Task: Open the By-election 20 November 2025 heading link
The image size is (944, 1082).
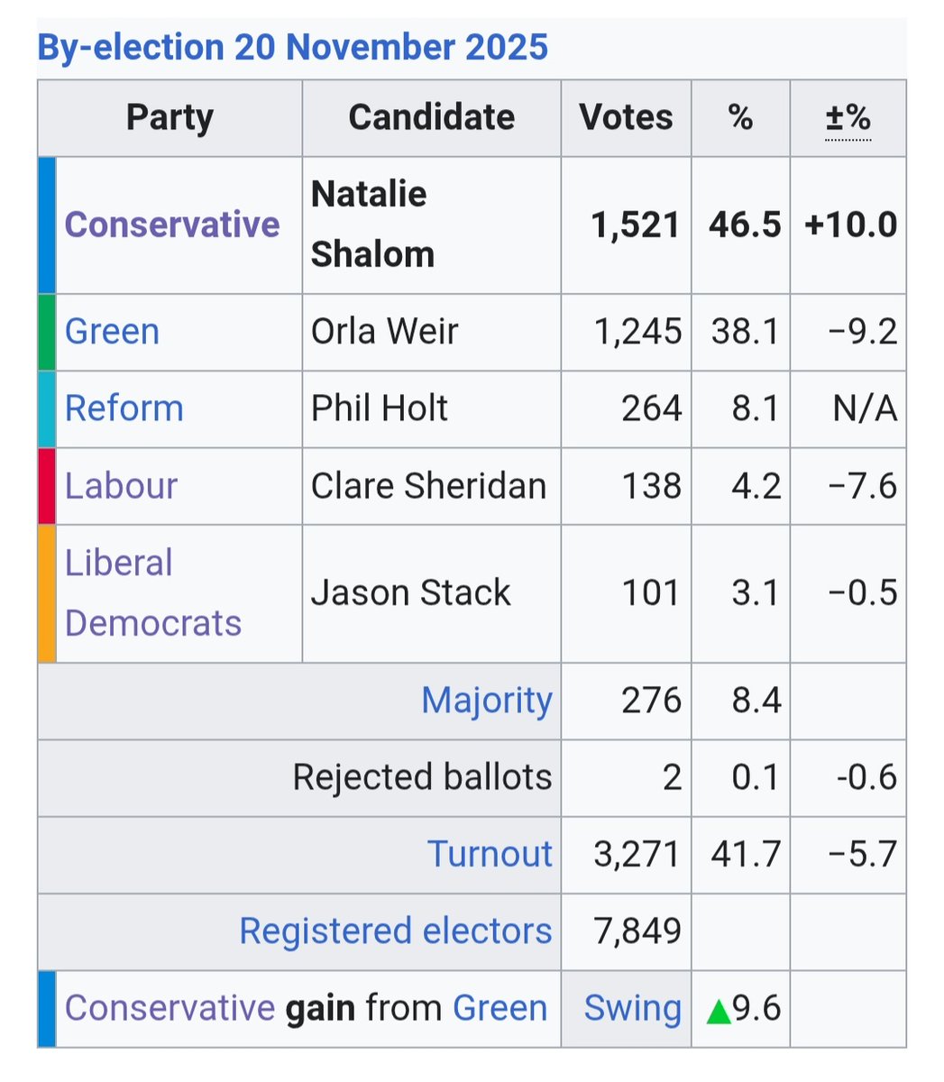Action: click(292, 47)
